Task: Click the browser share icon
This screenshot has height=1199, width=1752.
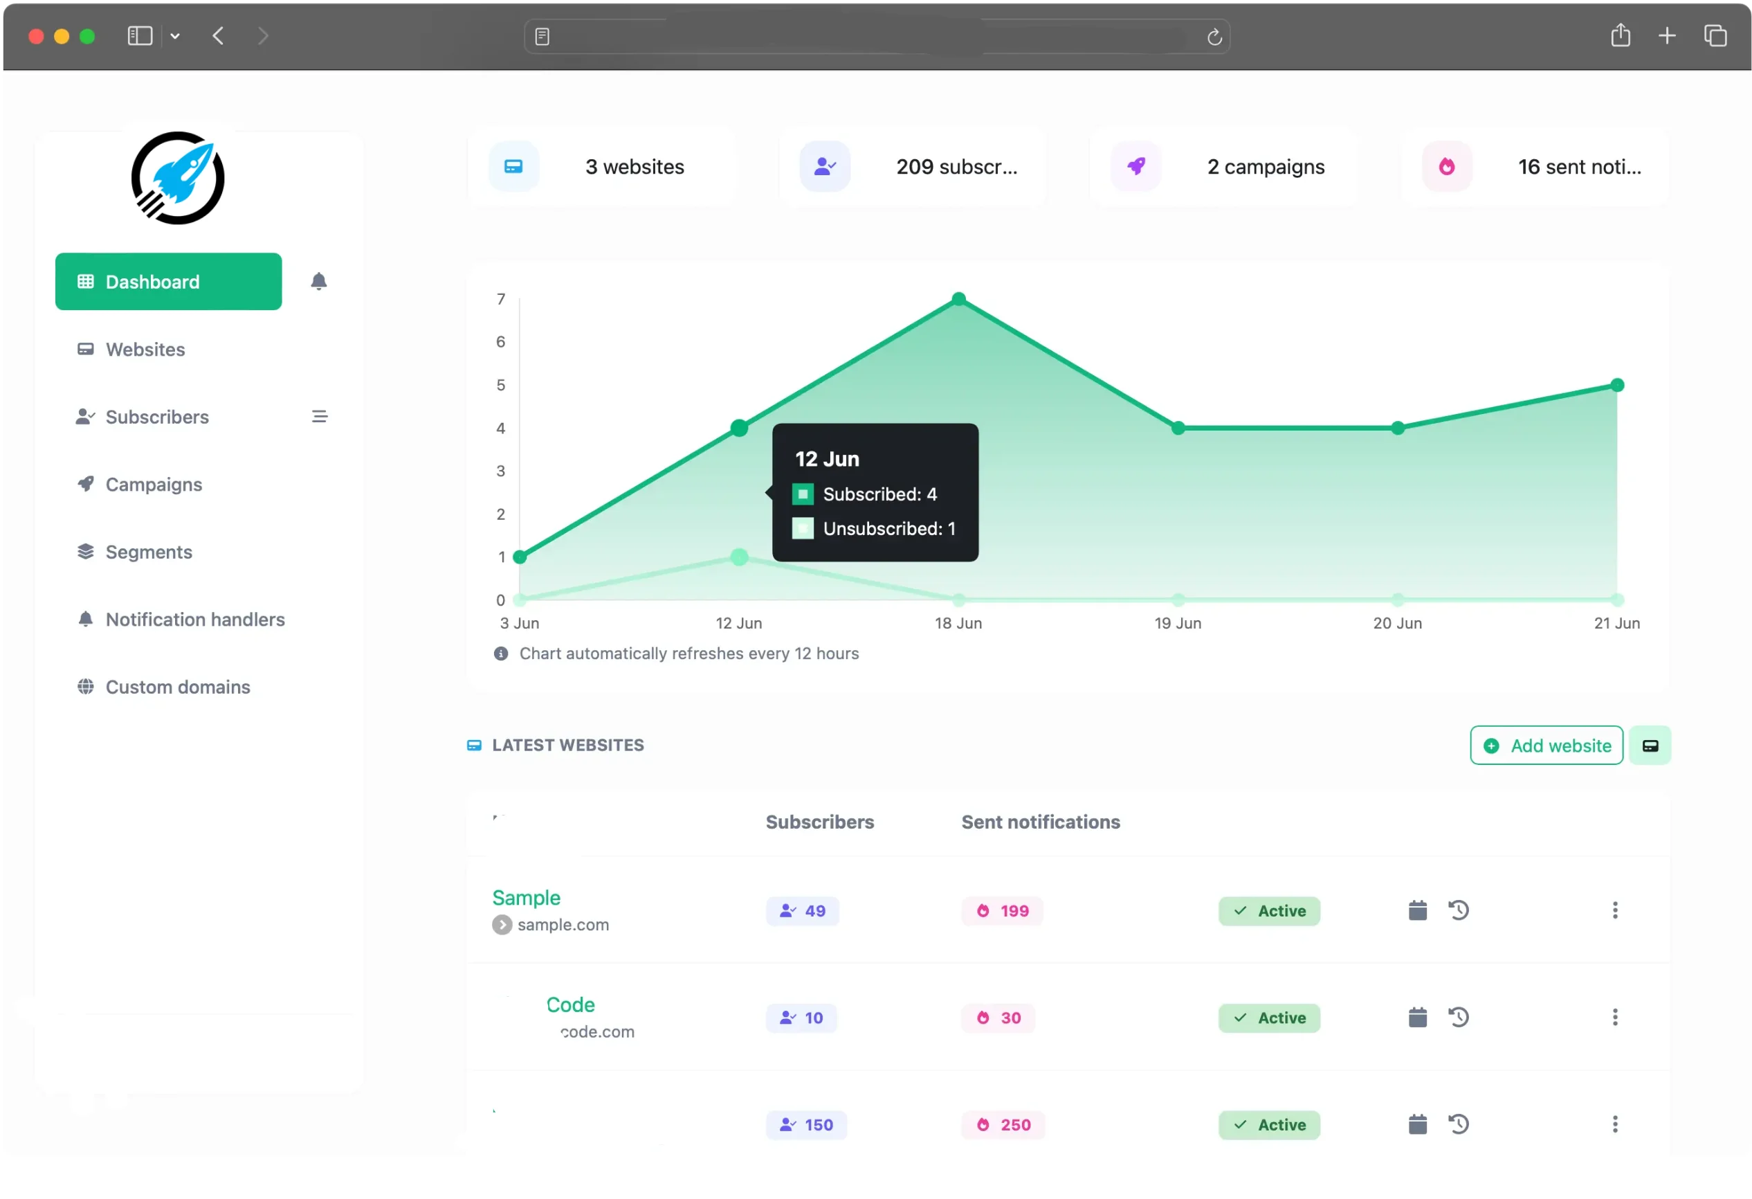Action: click(1620, 35)
